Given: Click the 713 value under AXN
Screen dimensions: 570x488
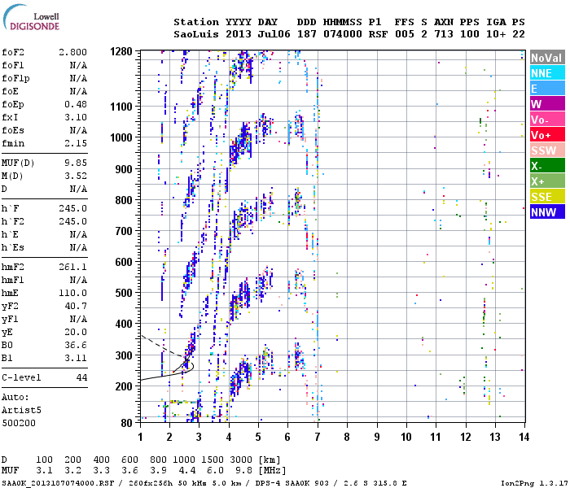Looking at the screenshot, I should (444, 34).
